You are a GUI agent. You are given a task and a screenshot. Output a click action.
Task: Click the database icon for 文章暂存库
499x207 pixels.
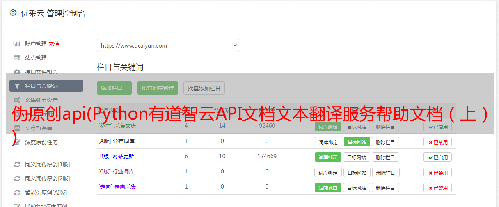click(17, 128)
